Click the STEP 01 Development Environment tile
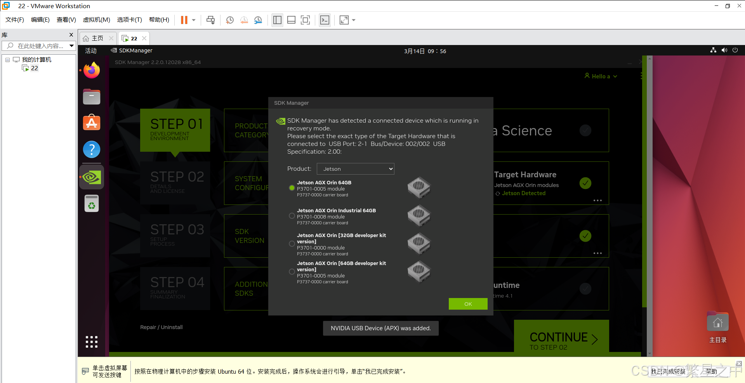 tap(175, 130)
